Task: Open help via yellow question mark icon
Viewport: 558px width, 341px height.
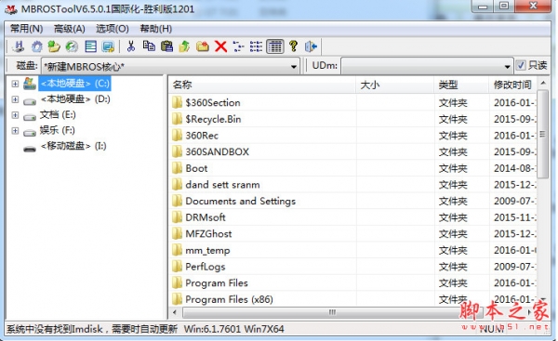Action: point(293,46)
